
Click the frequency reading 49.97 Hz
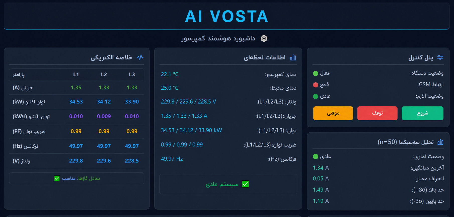pyautogui.click(x=172, y=159)
